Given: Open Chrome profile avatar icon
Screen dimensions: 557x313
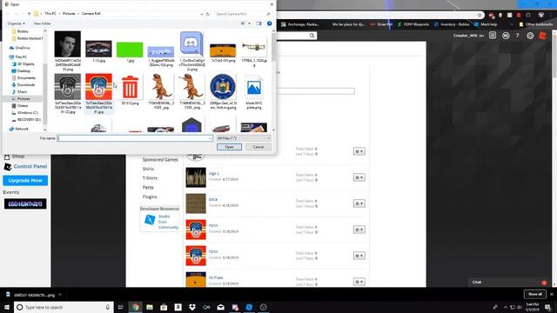Looking at the screenshot, I should pyautogui.click(x=541, y=15).
